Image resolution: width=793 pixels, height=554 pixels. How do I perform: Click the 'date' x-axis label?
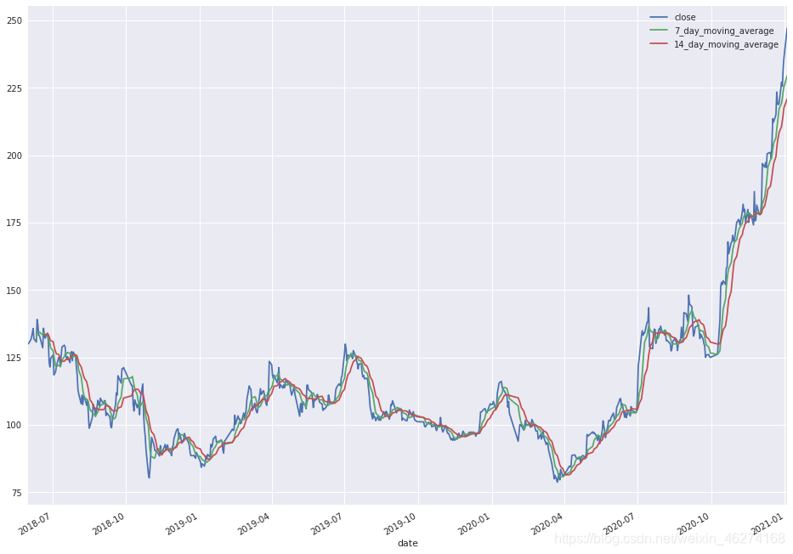pos(408,544)
